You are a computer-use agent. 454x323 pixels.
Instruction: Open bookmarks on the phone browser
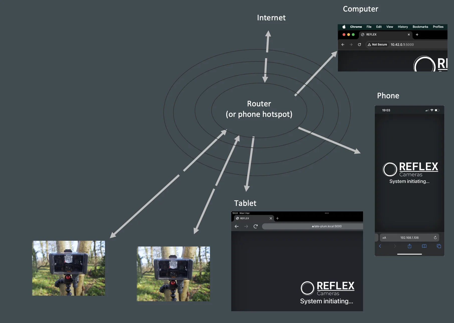click(424, 246)
